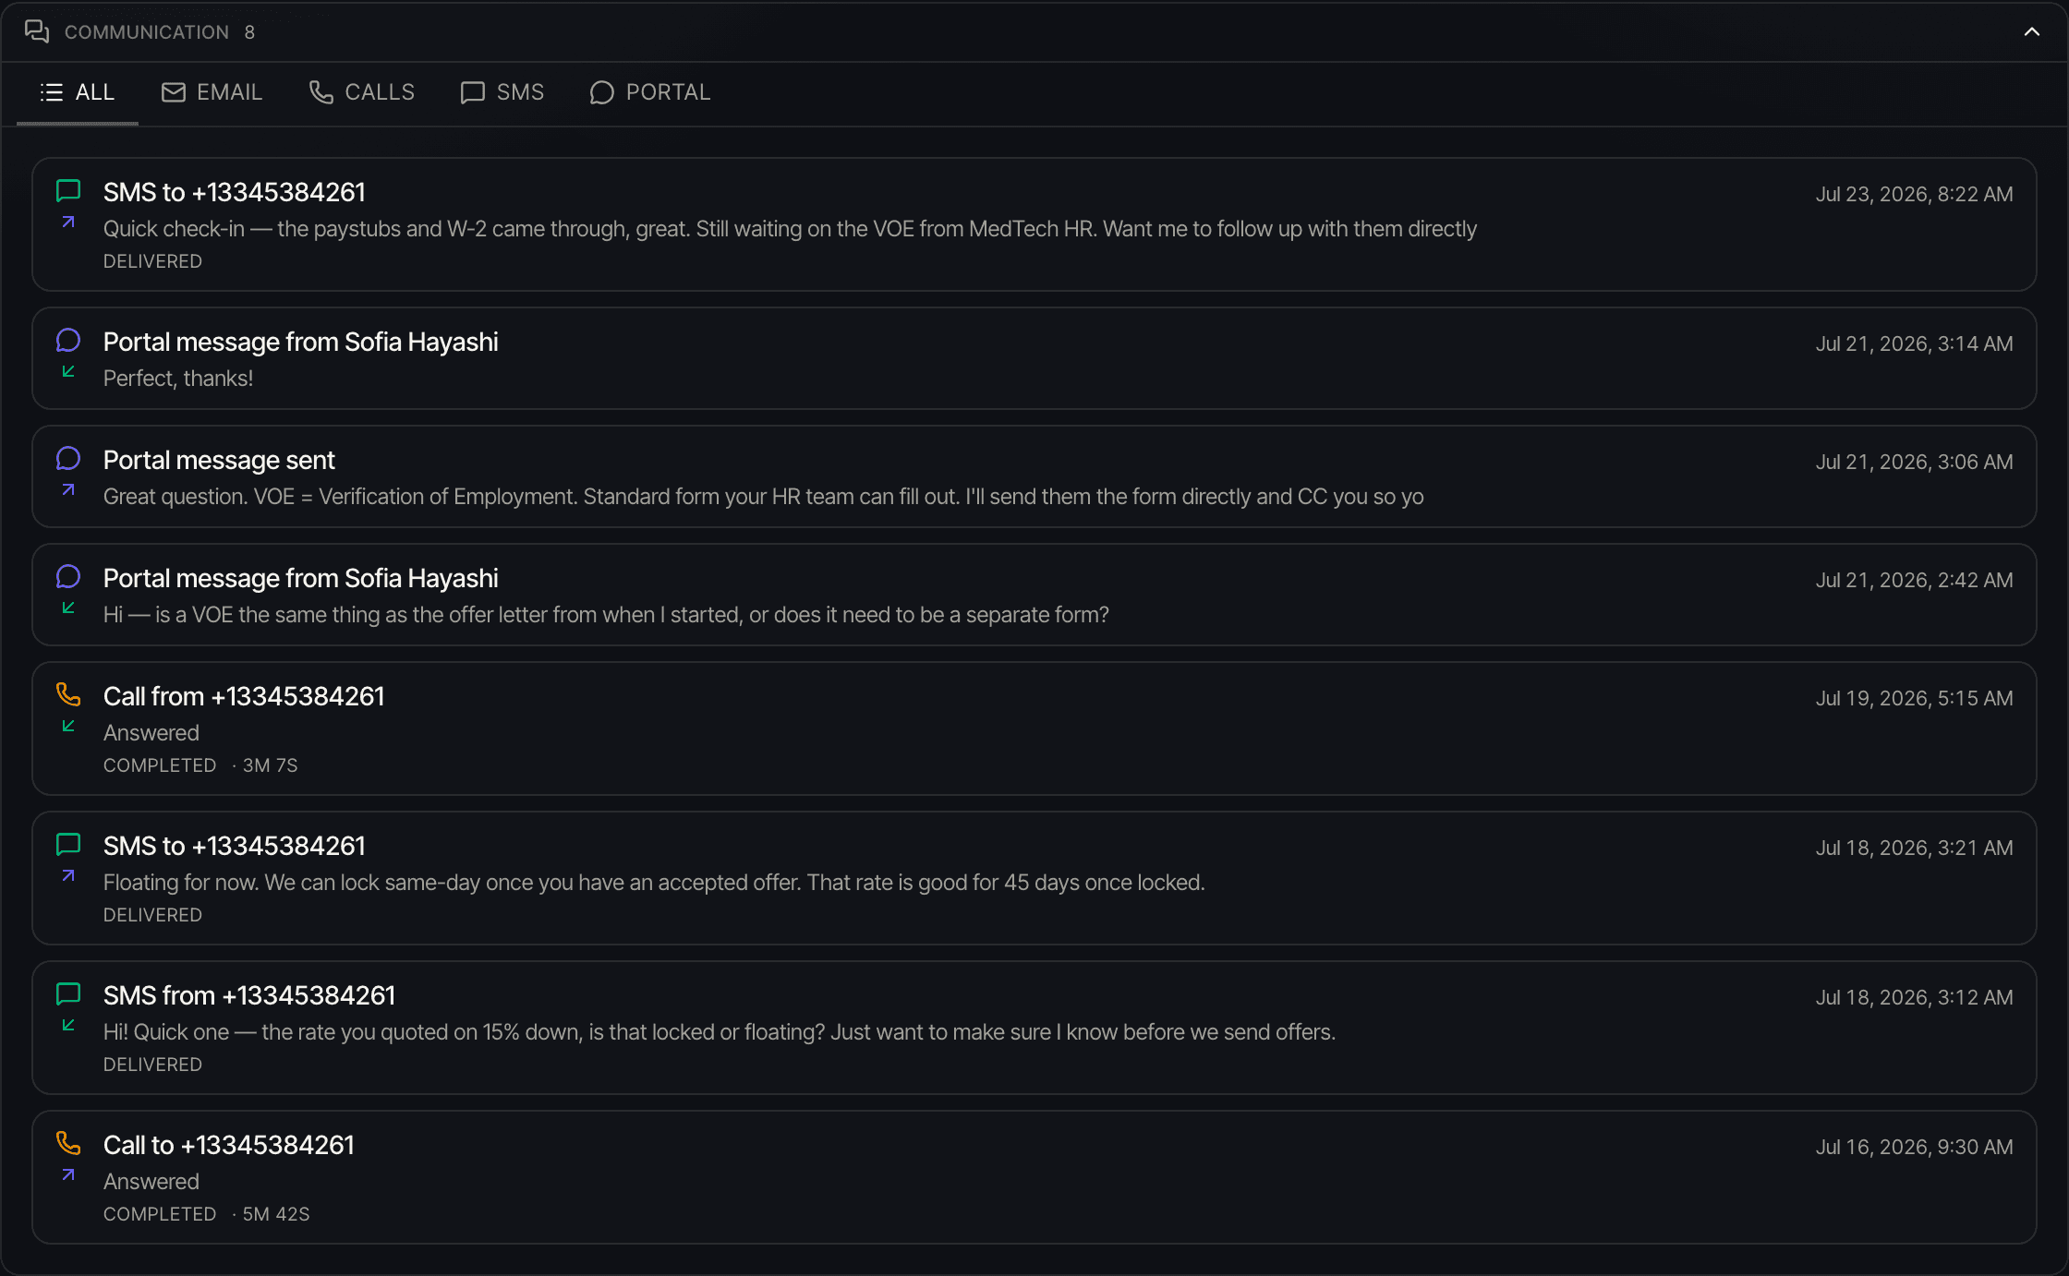Viewport: 2069px width, 1276px height.
Task: Click the SMS icon on Jul 23 message
Action: coord(68,191)
